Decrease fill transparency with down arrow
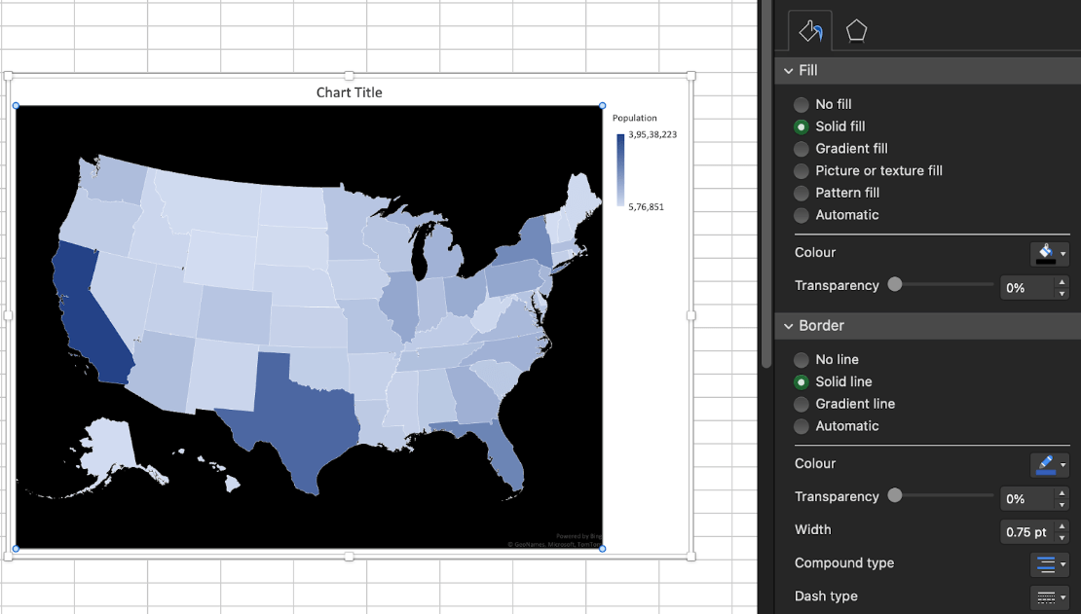The image size is (1081, 614). click(1062, 294)
